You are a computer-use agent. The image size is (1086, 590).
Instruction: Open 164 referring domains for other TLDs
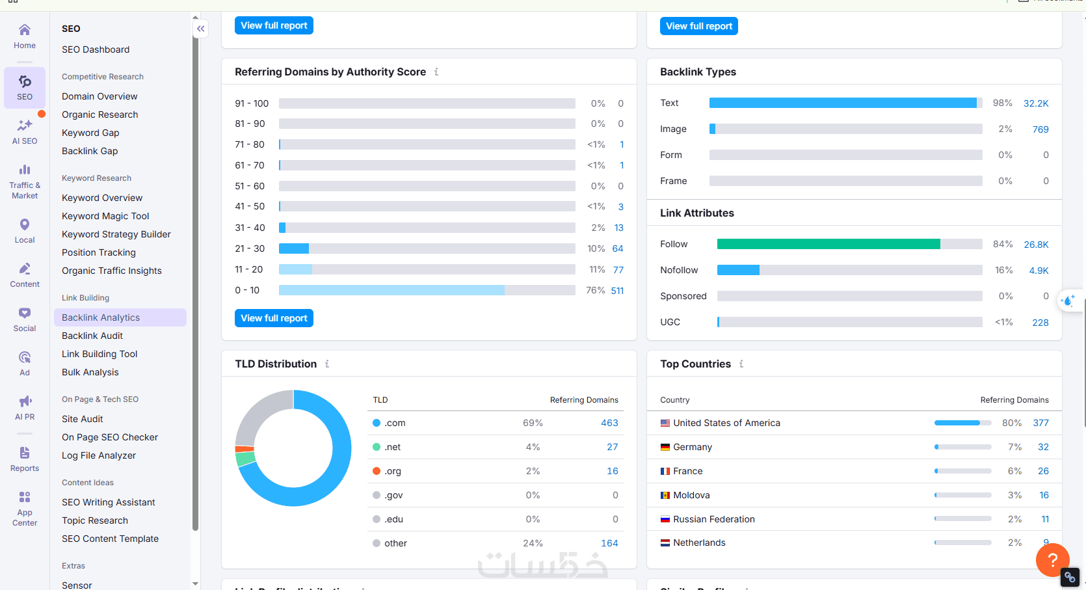(x=609, y=543)
